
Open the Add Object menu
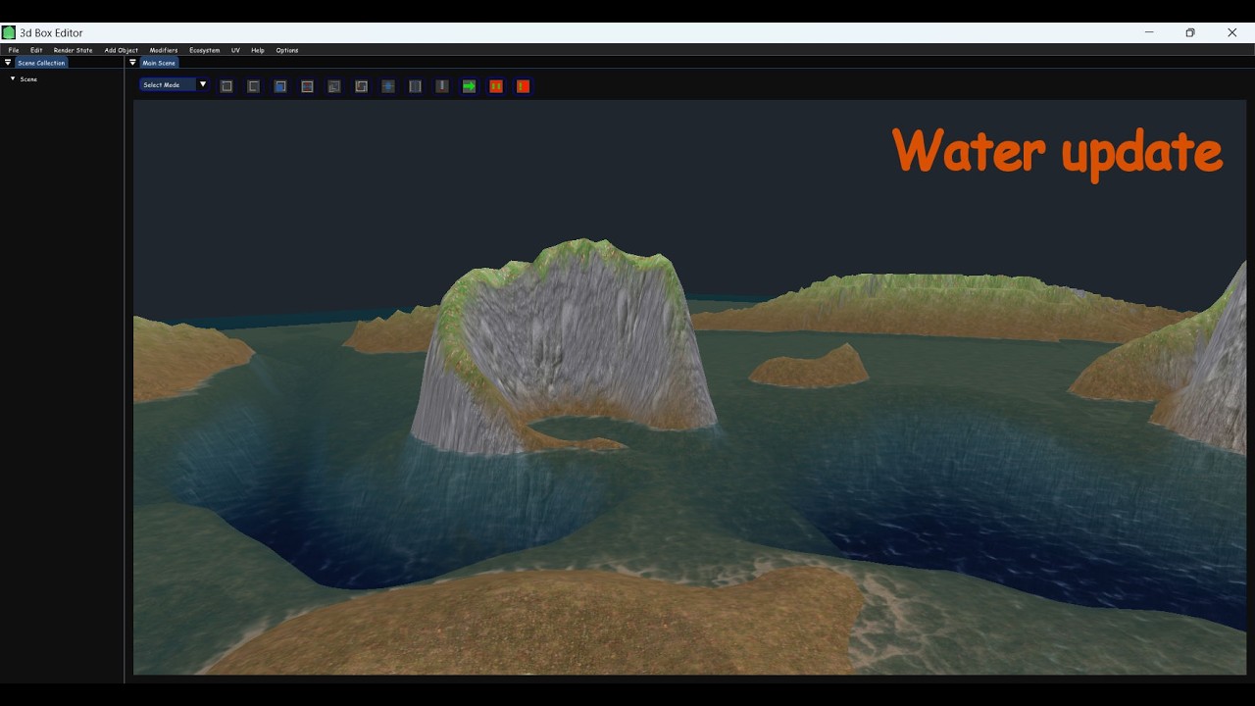[122, 50]
